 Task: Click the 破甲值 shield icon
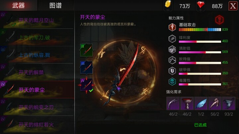172,71
